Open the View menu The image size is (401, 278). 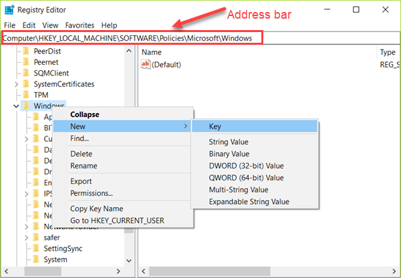50,25
